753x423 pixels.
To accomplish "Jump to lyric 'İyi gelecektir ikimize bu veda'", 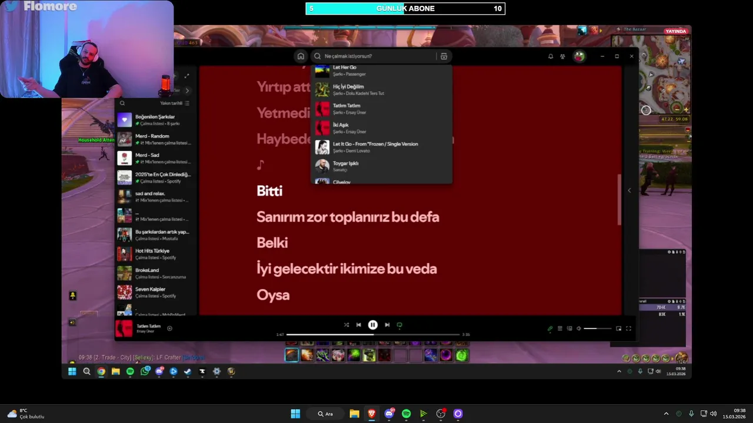I will pos(346,268).
